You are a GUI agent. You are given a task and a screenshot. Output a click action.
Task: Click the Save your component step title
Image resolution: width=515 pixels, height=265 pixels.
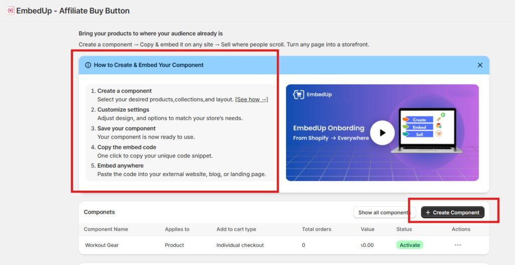click(x=126, y=128)
